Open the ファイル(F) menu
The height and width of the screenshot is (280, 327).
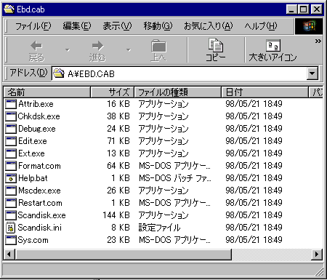(x=33, y=25)
